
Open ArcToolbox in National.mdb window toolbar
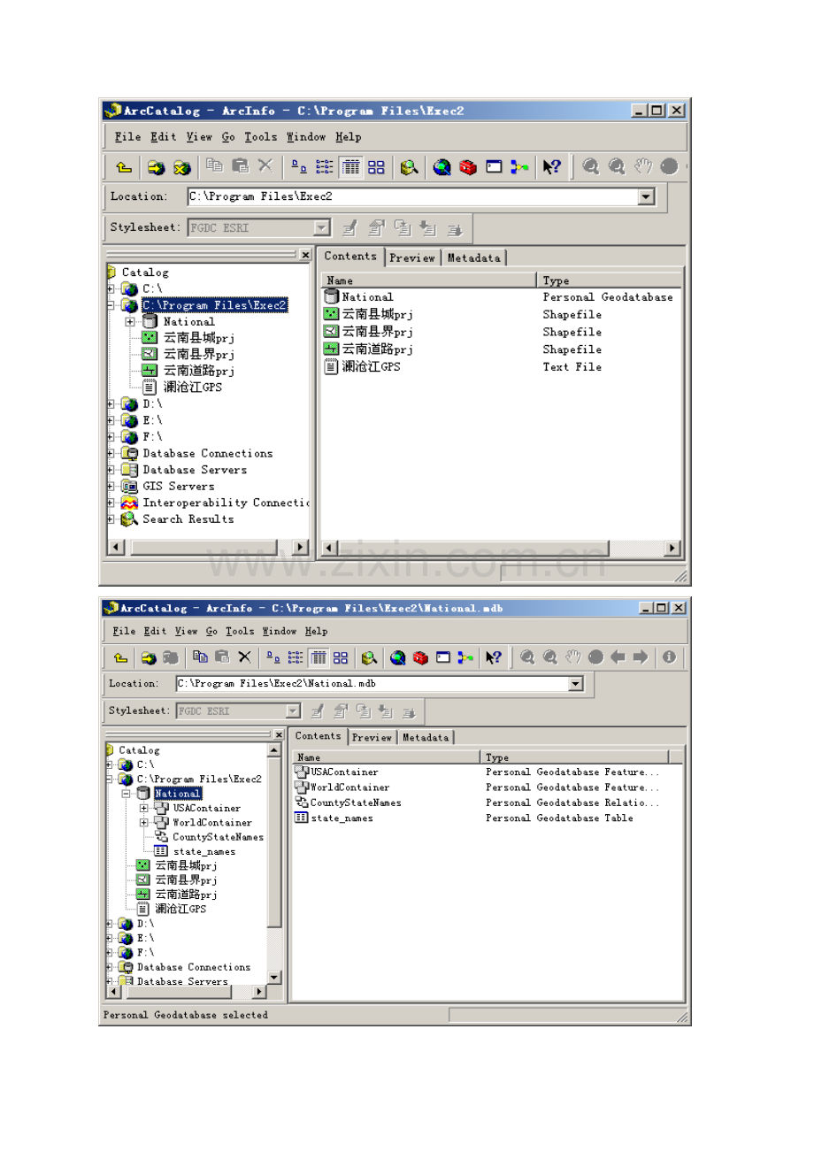(x=420, y=657)
